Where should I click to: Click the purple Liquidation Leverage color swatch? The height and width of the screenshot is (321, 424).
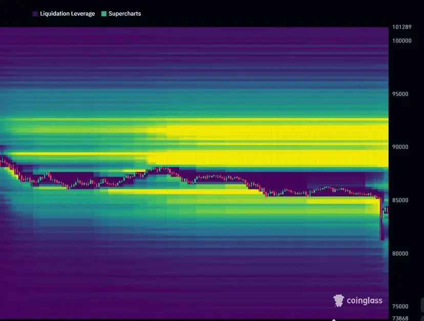click(x=35, y=14)
